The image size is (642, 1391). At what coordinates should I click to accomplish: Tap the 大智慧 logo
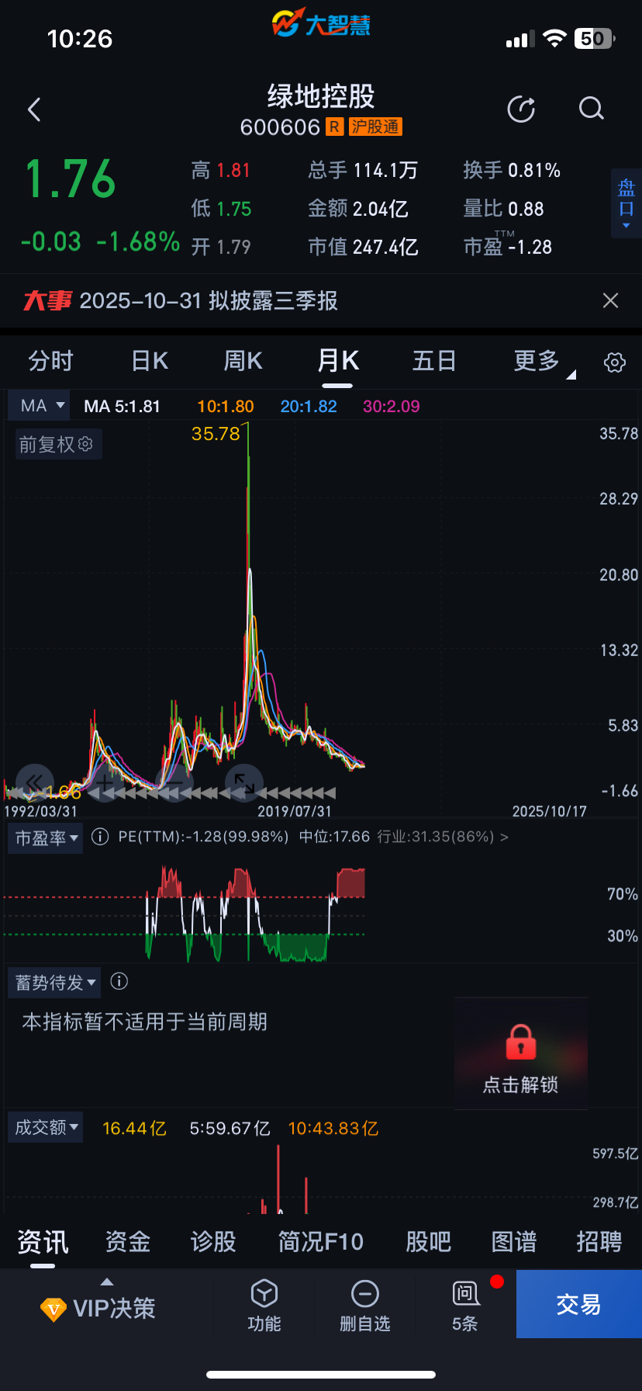321,23
